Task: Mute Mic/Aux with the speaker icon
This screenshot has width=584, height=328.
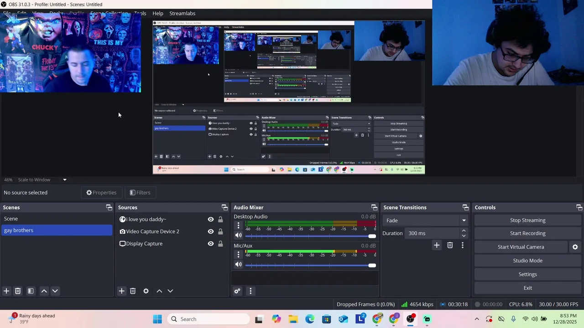Action: (x=238, y=264)
